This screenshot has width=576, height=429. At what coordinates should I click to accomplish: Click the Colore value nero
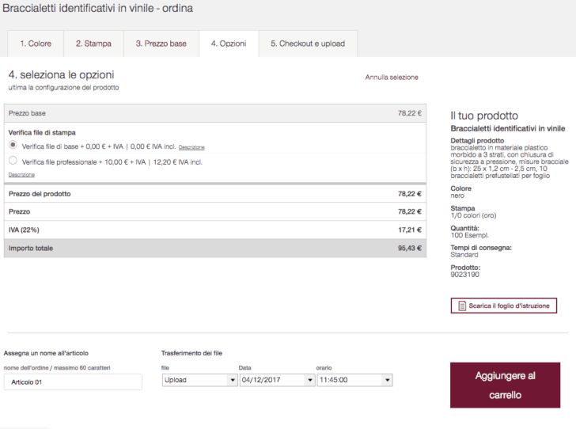pos(457,196)
